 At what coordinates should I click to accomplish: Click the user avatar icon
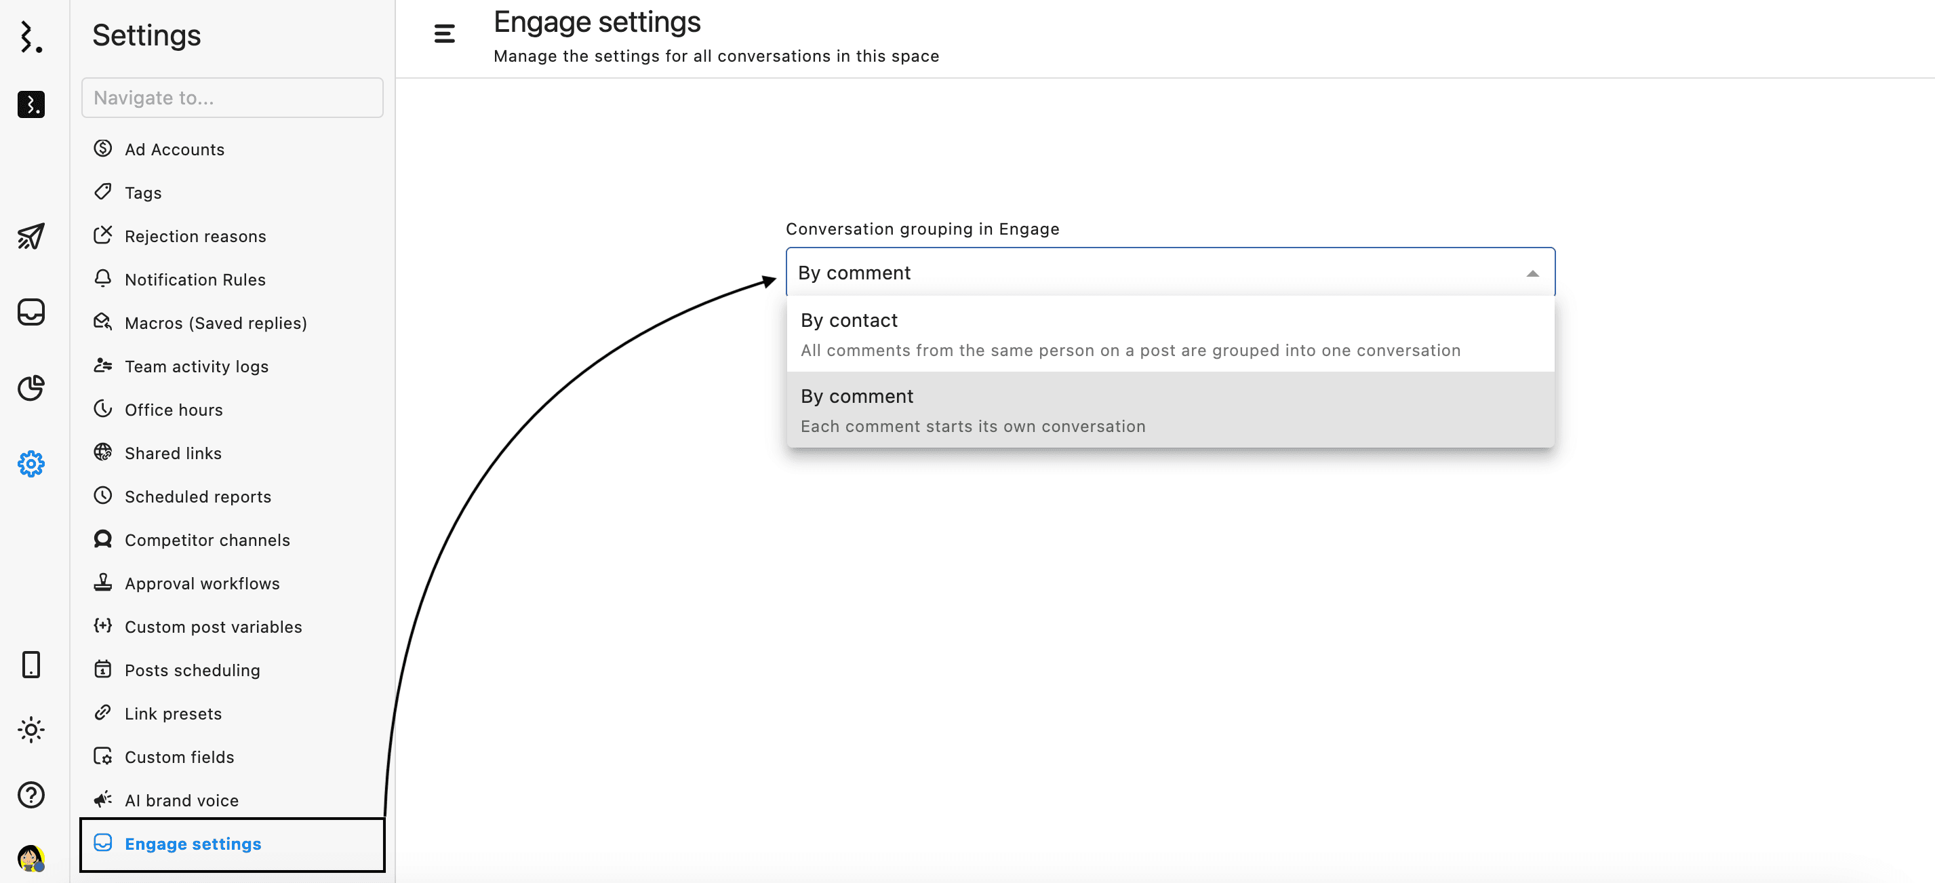point(31,857)
